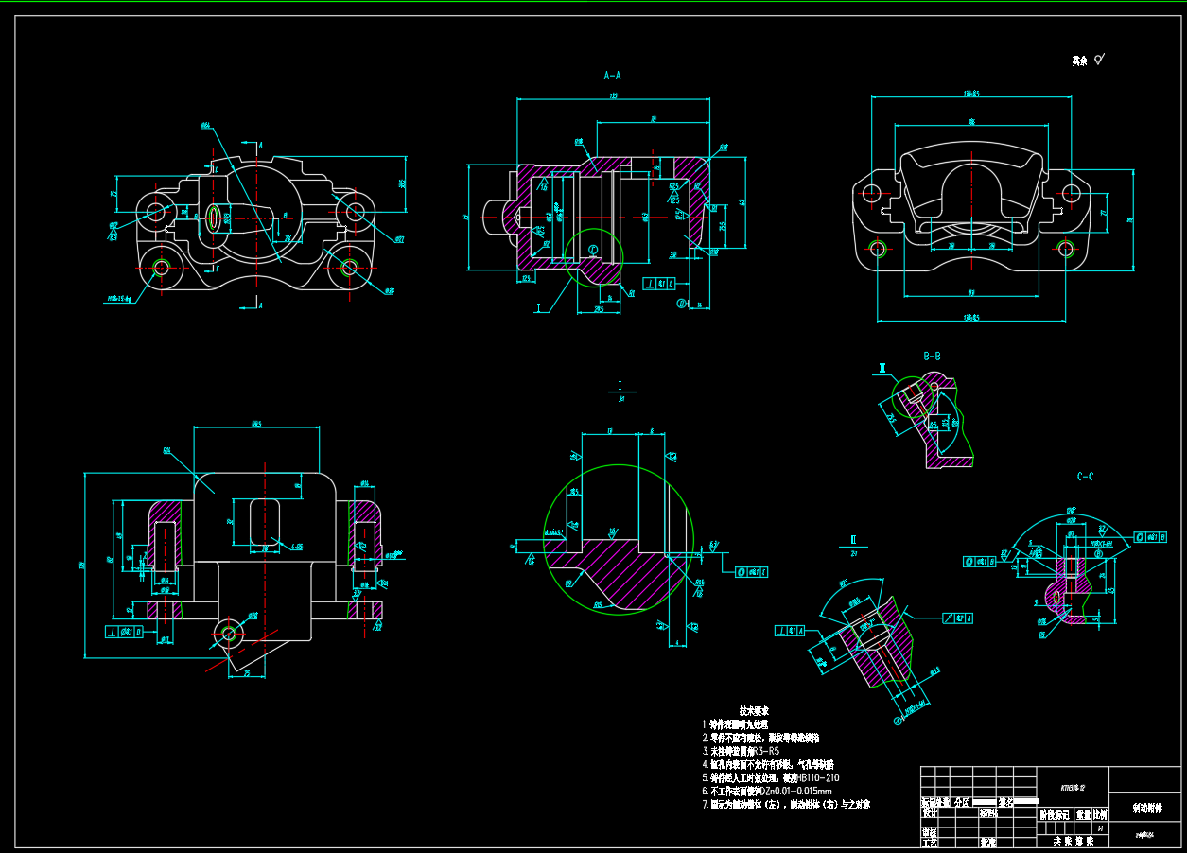The height and width of the screenshot is (853, 1187).
Task: Click the "A-A" section view label
Action: [612, 75]
